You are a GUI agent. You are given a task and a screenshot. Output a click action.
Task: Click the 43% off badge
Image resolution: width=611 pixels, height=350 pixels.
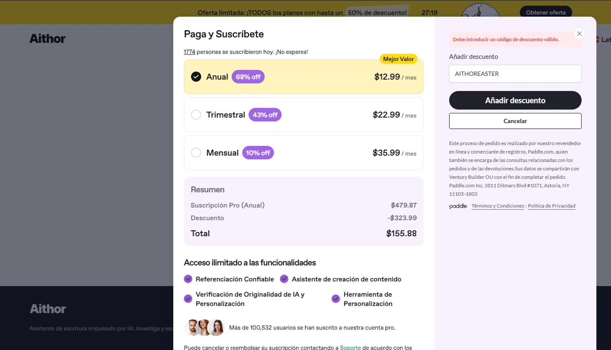click(265, 115)
